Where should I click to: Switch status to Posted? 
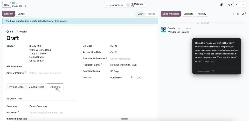pos(151,14)
